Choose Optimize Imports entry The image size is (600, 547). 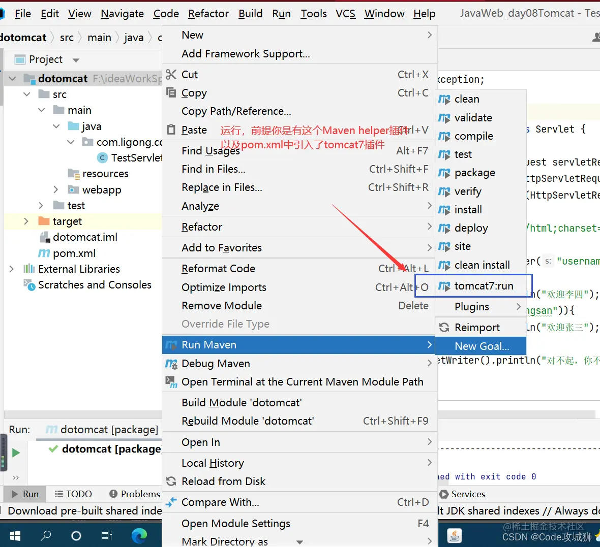[299, 287]
